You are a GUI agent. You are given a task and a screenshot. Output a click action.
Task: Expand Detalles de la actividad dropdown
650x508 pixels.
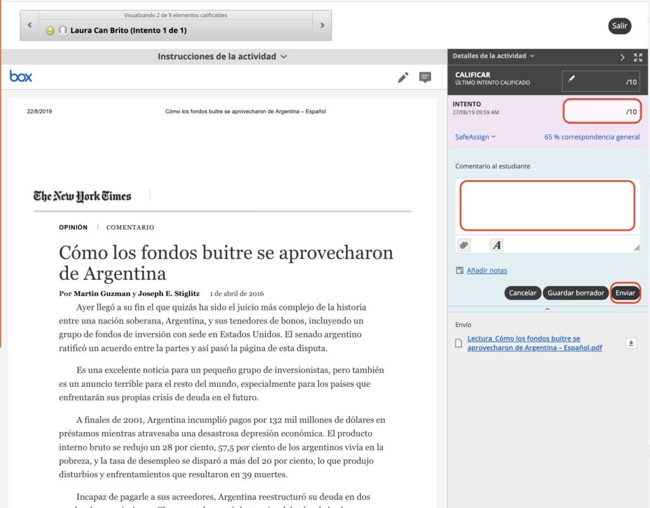click(493, 56)
